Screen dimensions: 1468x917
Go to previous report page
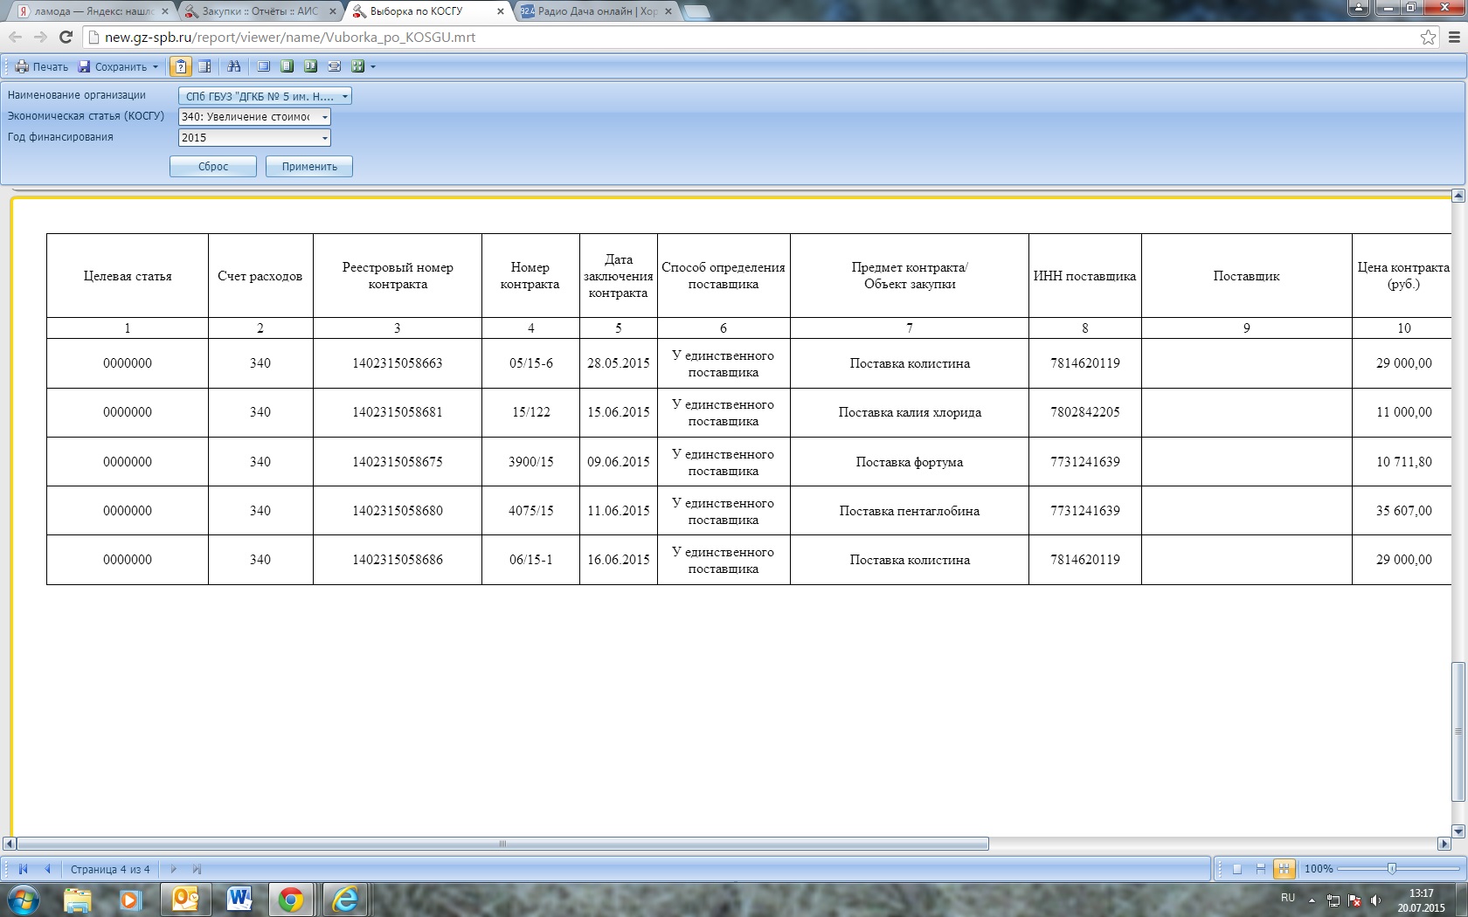[x=47, y=869]
